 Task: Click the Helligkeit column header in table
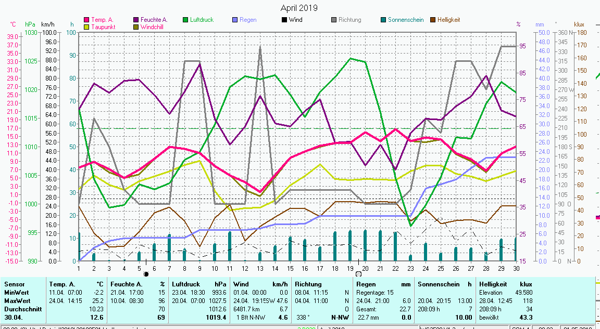tap(493, 284)
